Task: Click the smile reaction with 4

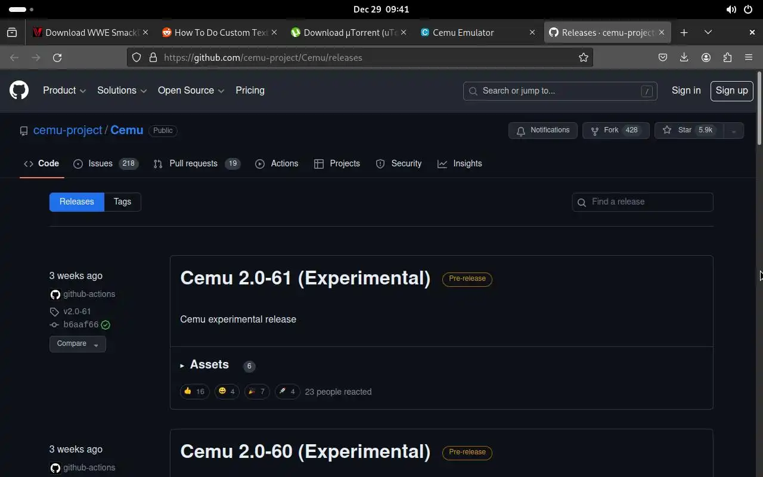Action: [x=227, y=392]
